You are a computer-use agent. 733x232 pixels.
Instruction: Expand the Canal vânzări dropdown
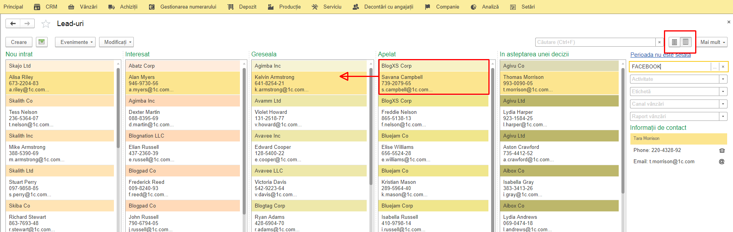(723, 104)
